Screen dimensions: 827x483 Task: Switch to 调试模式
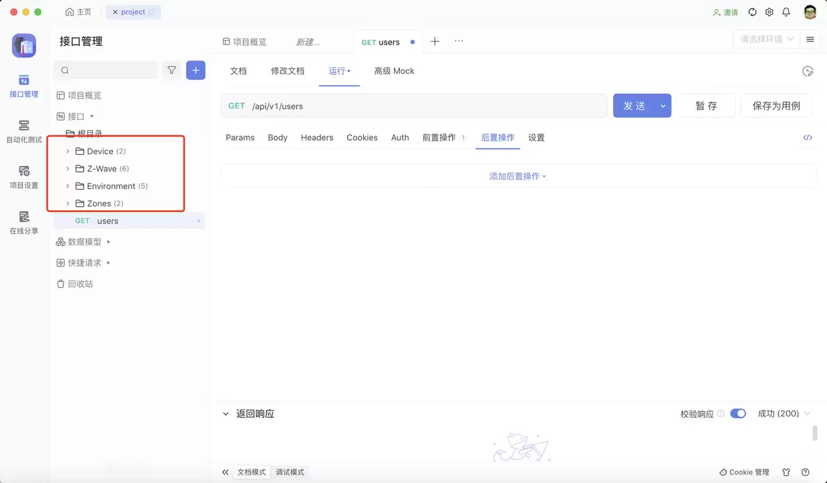(x=290, y=472)
